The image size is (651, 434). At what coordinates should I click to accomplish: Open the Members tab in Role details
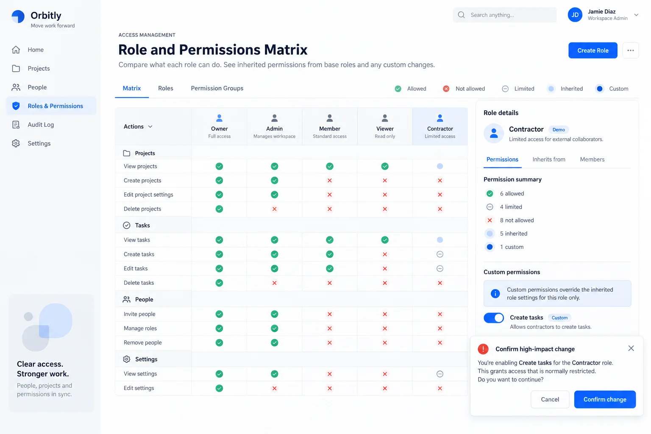coord(592,159)
